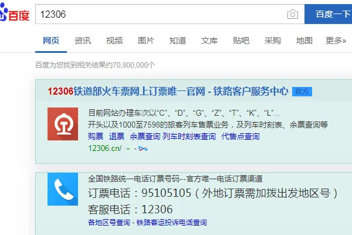Viewport: 352px width, 235px height.
Task: Go to the 贴吧 tab
Action: (x=241, y=41)
